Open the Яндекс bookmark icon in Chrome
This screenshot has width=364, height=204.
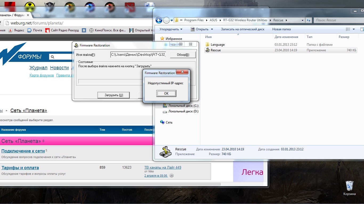10,30
